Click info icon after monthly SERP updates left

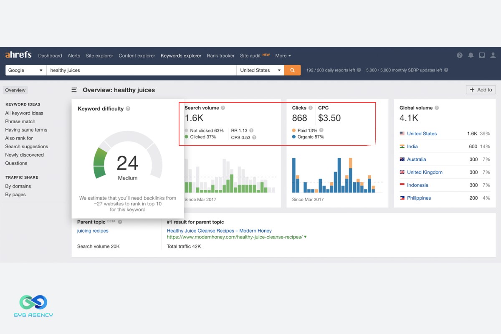click(x=446, y=70)
